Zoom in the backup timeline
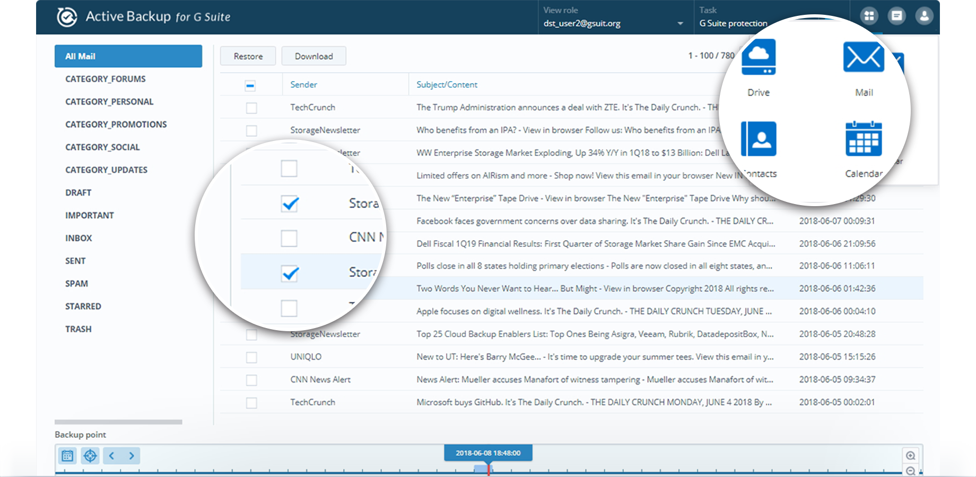Screen dimensions: 976x477 tap(911, 455)
